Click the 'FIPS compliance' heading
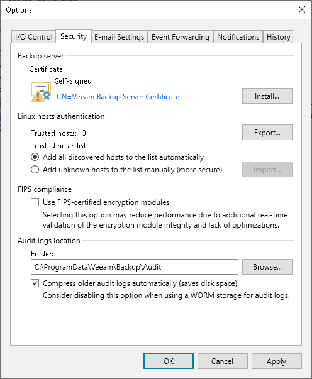Viewport: 312px width, 379px height. click(x=45, y=189)
